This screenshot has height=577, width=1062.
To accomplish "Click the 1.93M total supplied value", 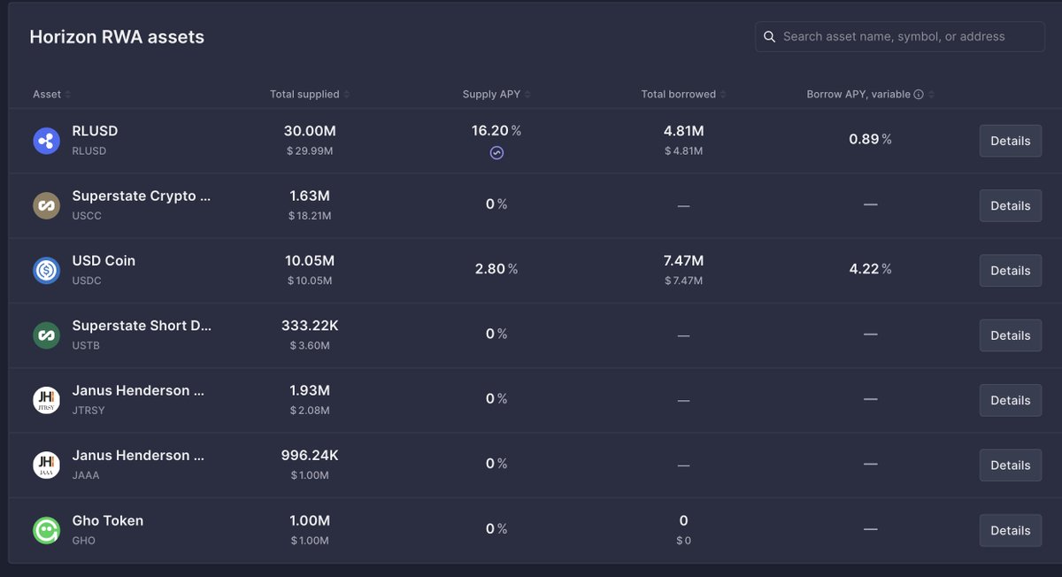I will (x=310, y=390).
